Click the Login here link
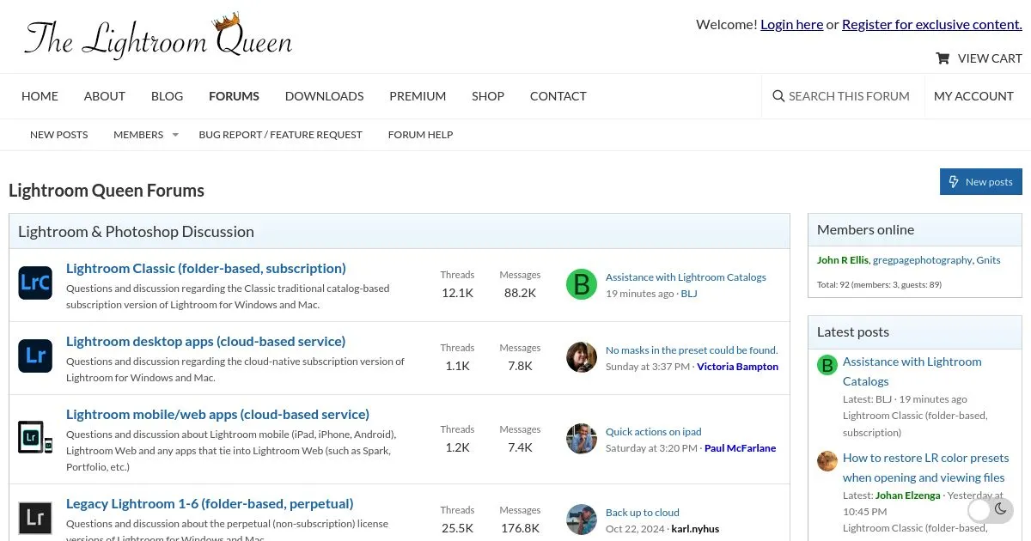The image size is (1031, 541). 791,24
